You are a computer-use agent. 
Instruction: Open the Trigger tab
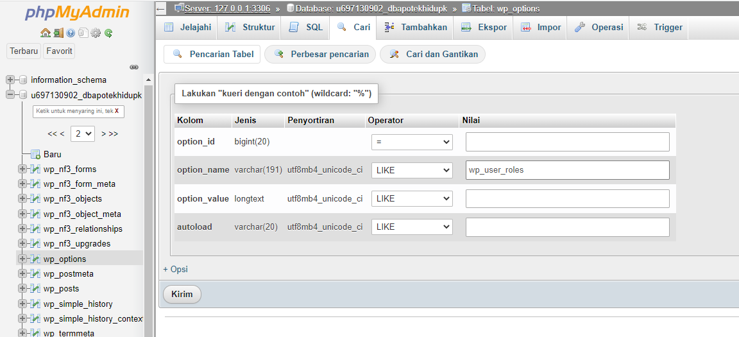tap(659, 28)
